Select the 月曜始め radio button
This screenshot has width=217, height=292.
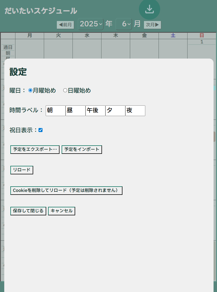tap(30, 91)
